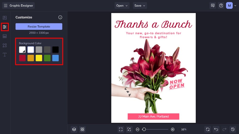Select the white background color swatch
Image resolution: width=239 pixels, height=134 pixels.
31,50
